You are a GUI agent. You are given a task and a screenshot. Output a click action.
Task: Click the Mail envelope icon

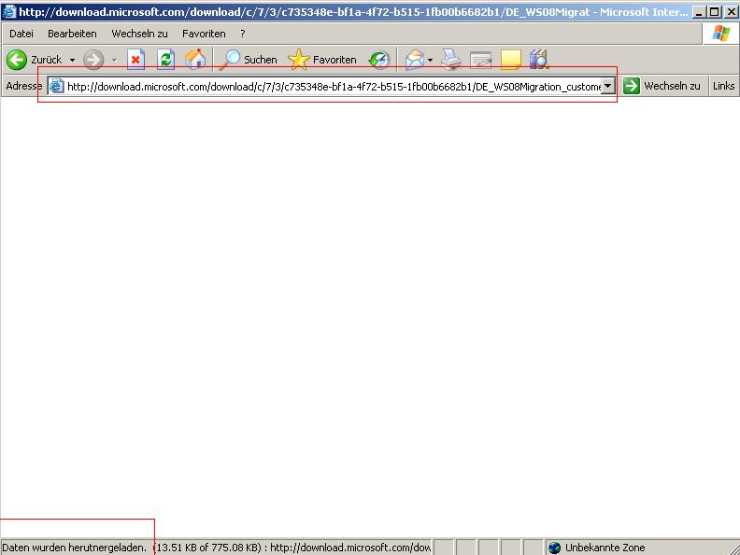[415, 60]
